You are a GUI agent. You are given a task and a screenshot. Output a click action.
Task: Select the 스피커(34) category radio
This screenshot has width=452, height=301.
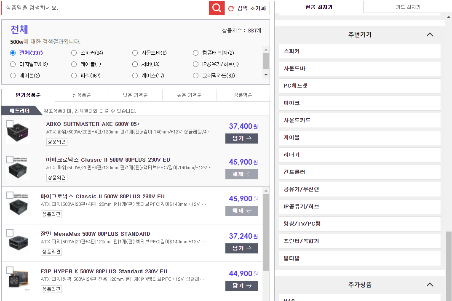[x=74, y=53]
